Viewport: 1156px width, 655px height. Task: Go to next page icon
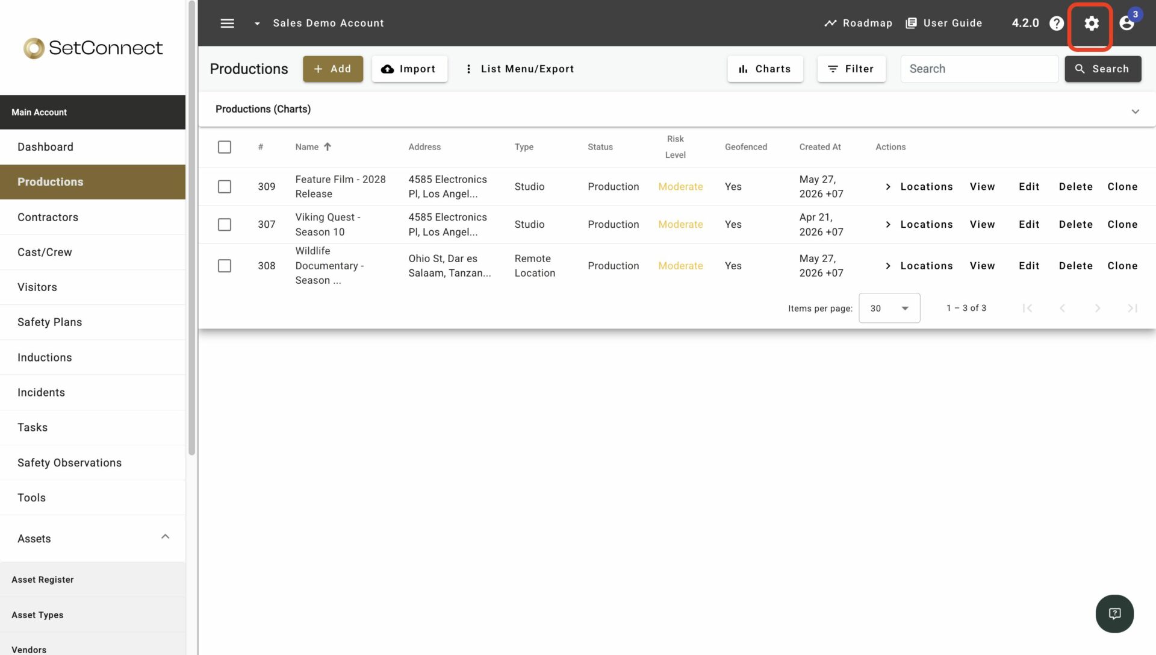click(1097, 308)
